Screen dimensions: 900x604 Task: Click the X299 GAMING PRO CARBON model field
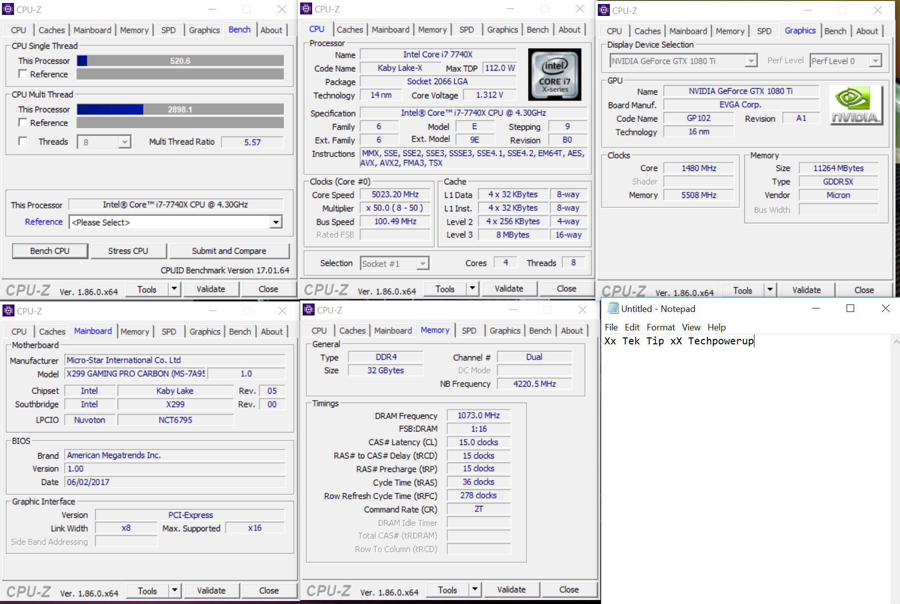pyautogui.click(x=136, y=373)
